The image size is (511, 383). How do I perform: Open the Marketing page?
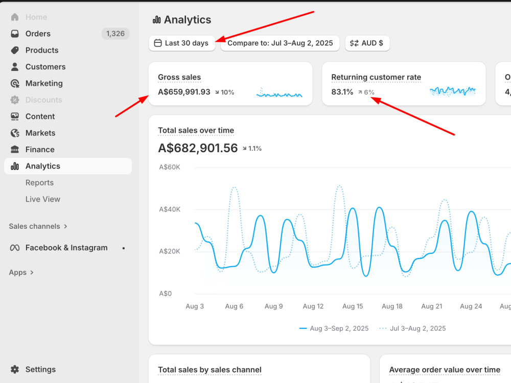[68, 83]
